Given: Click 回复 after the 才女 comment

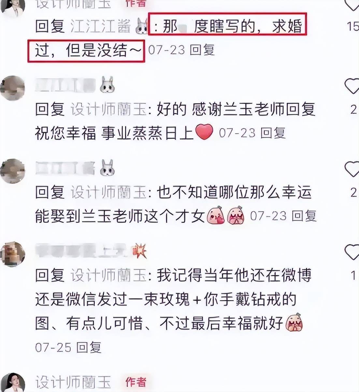Looking at the screenshot, I should 304,216.
